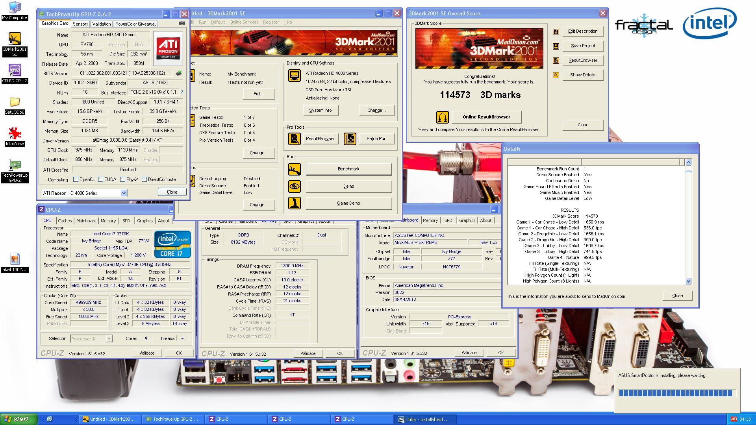
Task: Click Batch Run button
Action: (x=376, y=139)
